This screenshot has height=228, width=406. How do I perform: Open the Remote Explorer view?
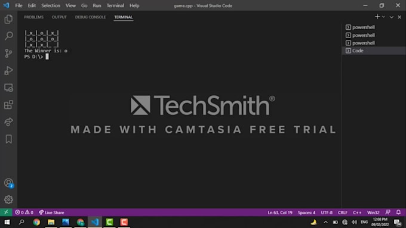pos(8,88)
